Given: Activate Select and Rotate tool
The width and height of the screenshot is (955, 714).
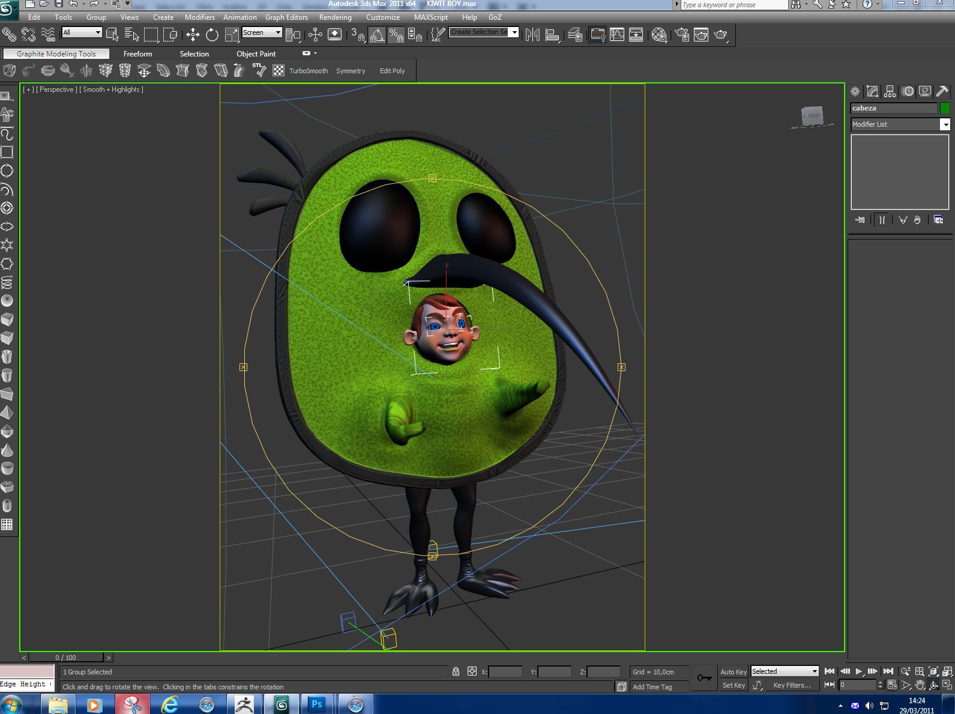Looking at the screenshot, I should click(x=212, y=35).
